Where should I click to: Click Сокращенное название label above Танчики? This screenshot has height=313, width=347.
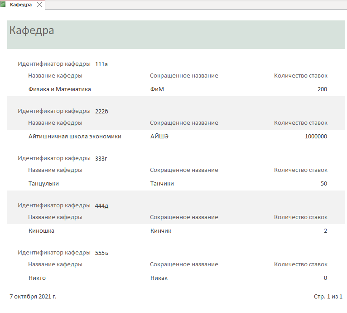point(184,170)
